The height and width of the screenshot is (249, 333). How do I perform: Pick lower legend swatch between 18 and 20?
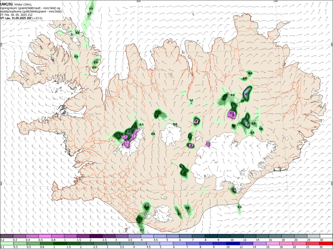pos(286,244)
